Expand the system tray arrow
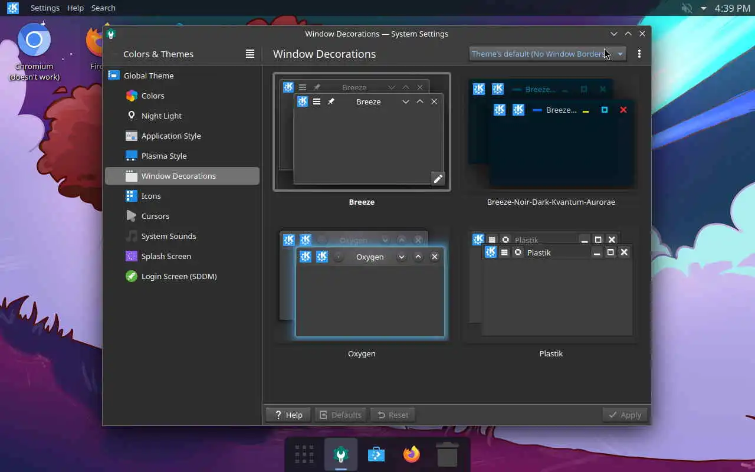The image size is (755, 472). (x=703, y=8)
